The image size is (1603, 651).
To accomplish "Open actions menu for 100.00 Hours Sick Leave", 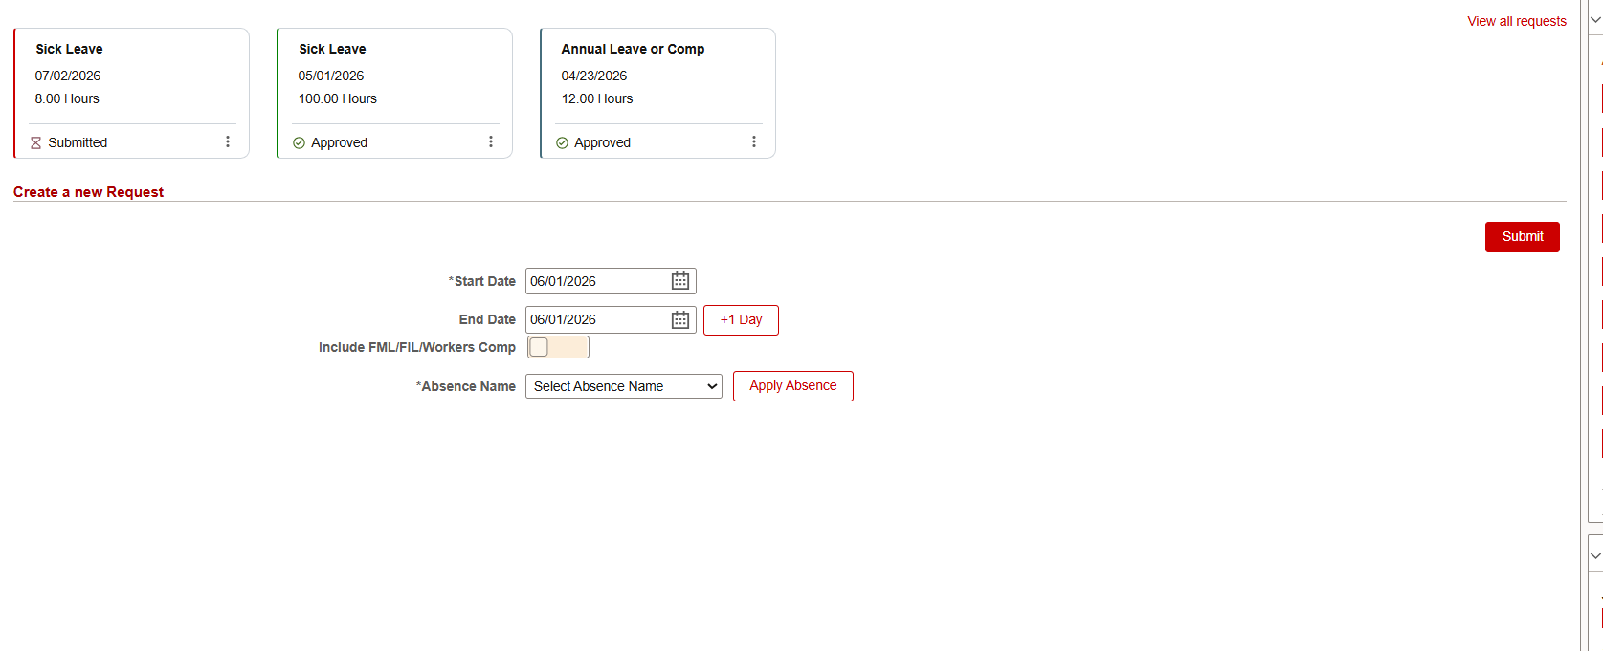I will pyautogui.click(x=491, y=141).
